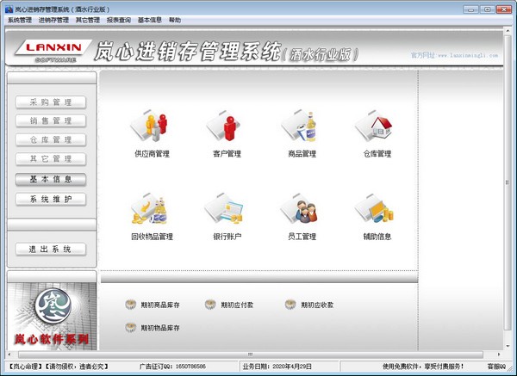The width and height of the screenshot is (517, 376).
Task: Click the 使用免费软件 status bar message
Action: pos(423,367)
